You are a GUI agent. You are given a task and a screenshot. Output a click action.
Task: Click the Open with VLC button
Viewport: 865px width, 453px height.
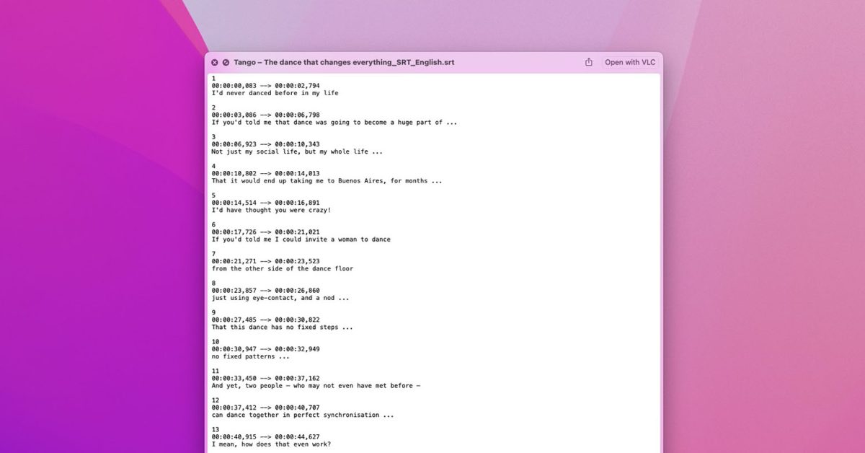tap(629, 62)
